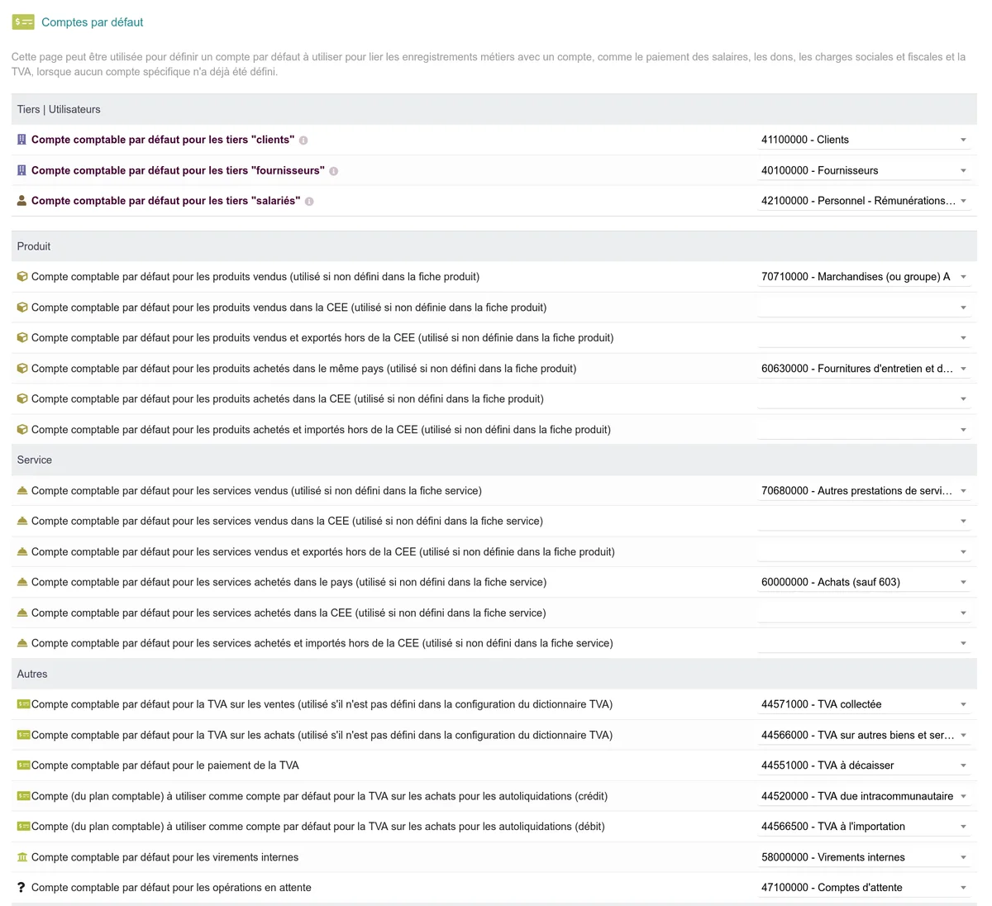Screen dimensions: 992x906
Task: Click label about le paiement de la TVA
Action: click(165, 765)
